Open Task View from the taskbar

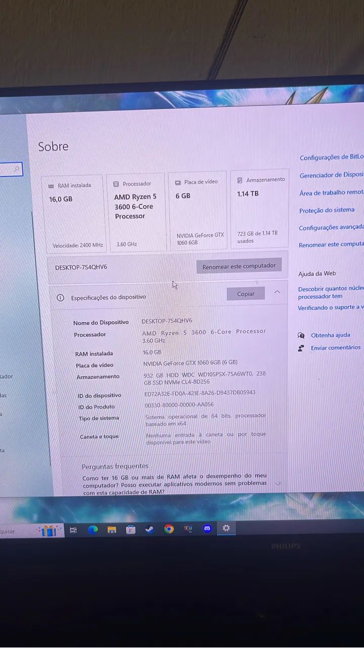(x=73, y=530)
